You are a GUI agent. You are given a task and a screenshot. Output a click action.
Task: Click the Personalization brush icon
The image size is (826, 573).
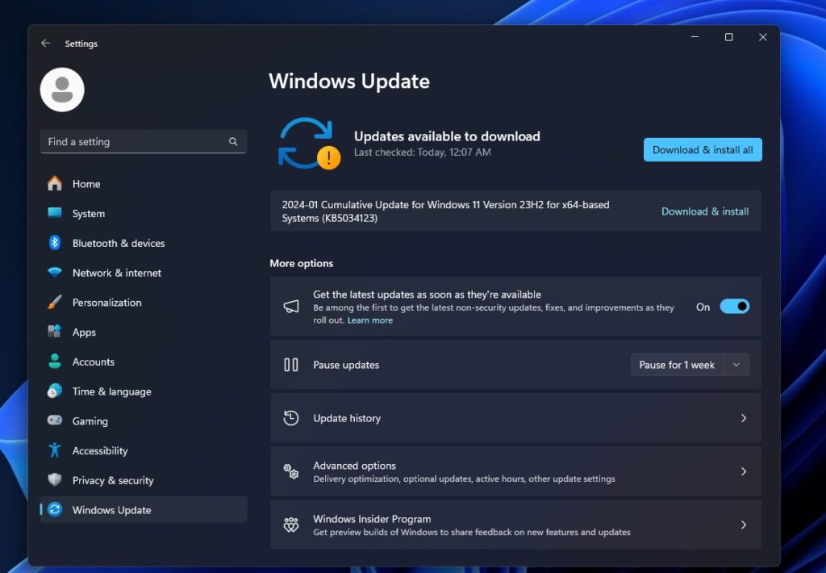[56, 302]
